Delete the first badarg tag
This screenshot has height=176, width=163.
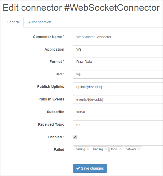point(88,149)
